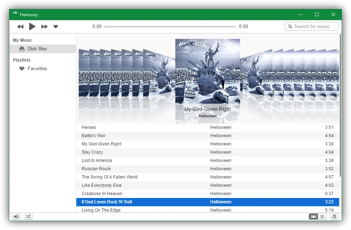Start playback with the play button
The image size is (351, 230).
point(32,27)
